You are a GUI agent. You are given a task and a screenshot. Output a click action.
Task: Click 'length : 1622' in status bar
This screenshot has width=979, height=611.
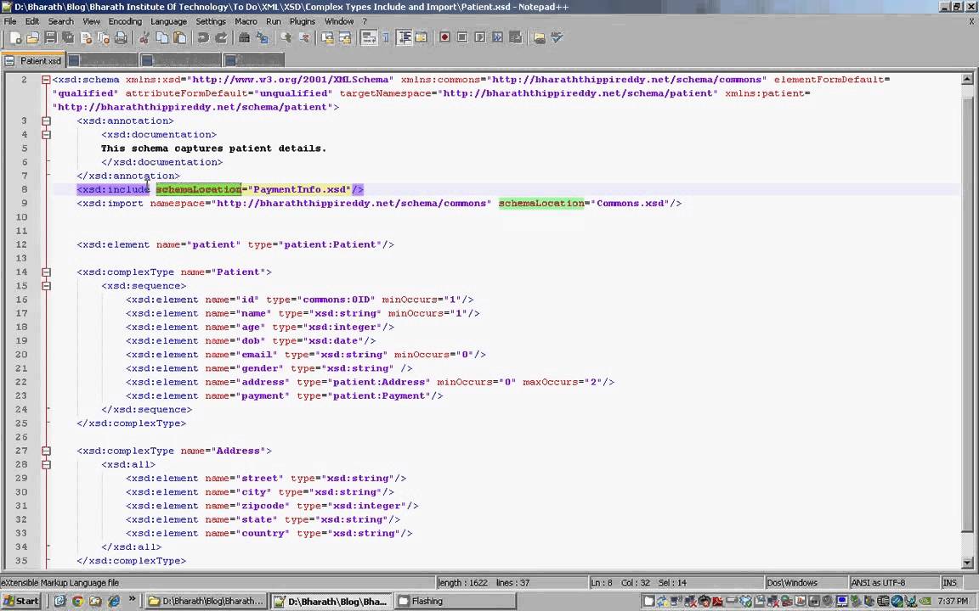(x=462, y=582)
